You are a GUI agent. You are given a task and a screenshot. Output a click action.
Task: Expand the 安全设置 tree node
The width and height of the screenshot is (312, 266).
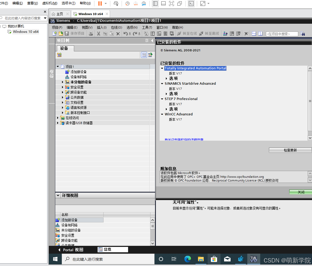point(63,87)
